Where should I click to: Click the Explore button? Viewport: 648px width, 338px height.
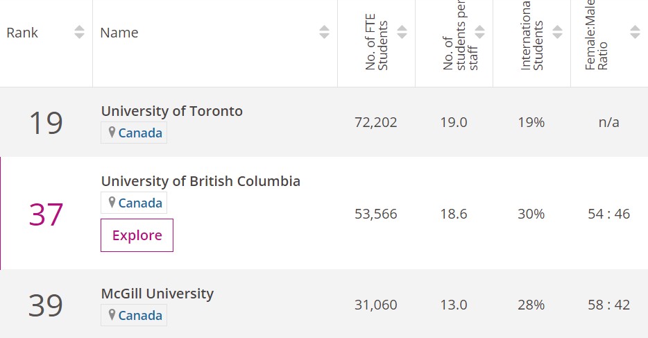pyautogui.click(x=137, y=235)
